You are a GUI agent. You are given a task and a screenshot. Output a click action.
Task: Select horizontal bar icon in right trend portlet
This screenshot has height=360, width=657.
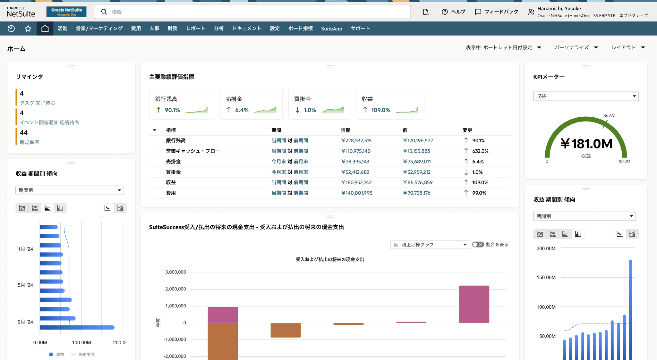tap(565, 234)
